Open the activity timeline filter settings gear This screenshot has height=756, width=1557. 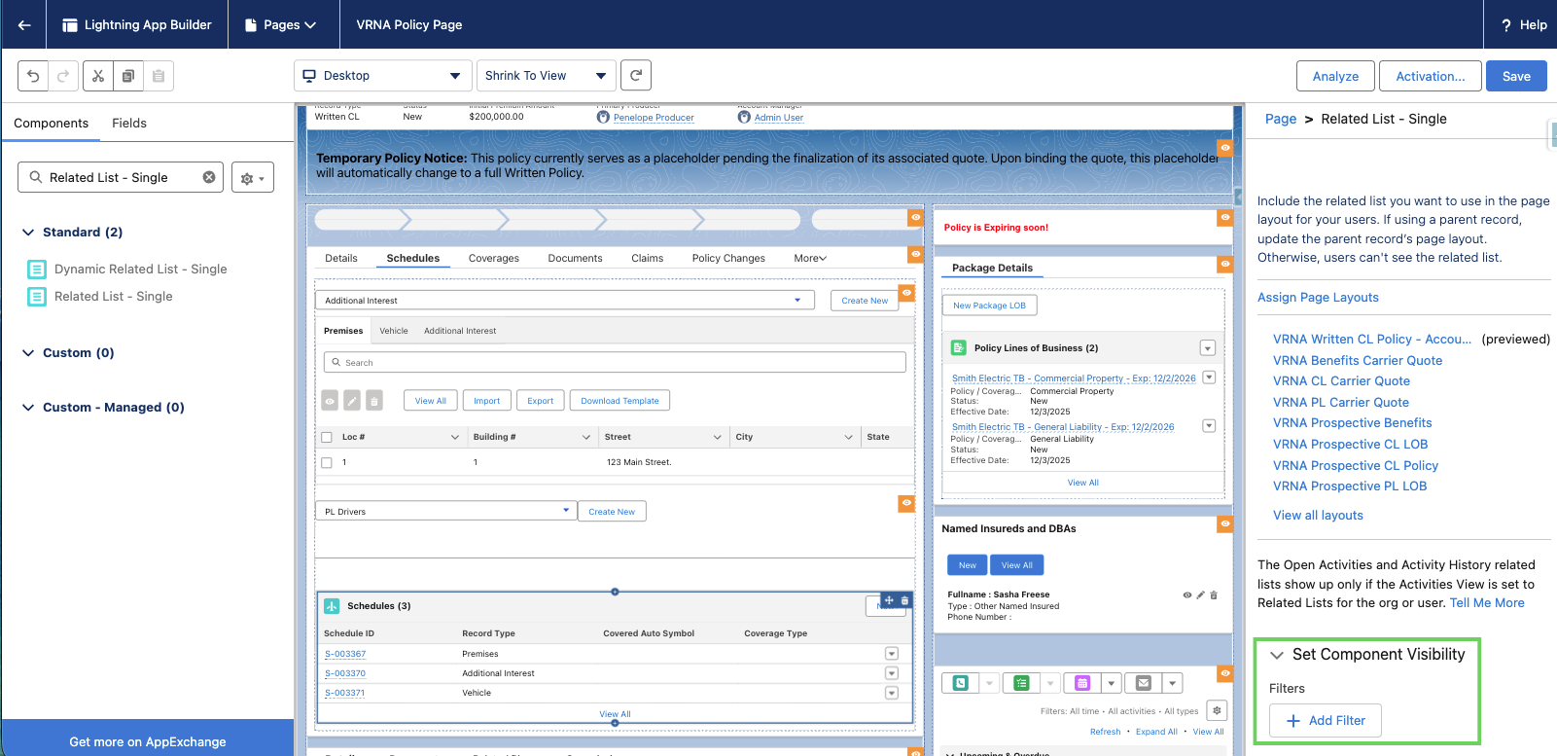[x=1217, y=710]
